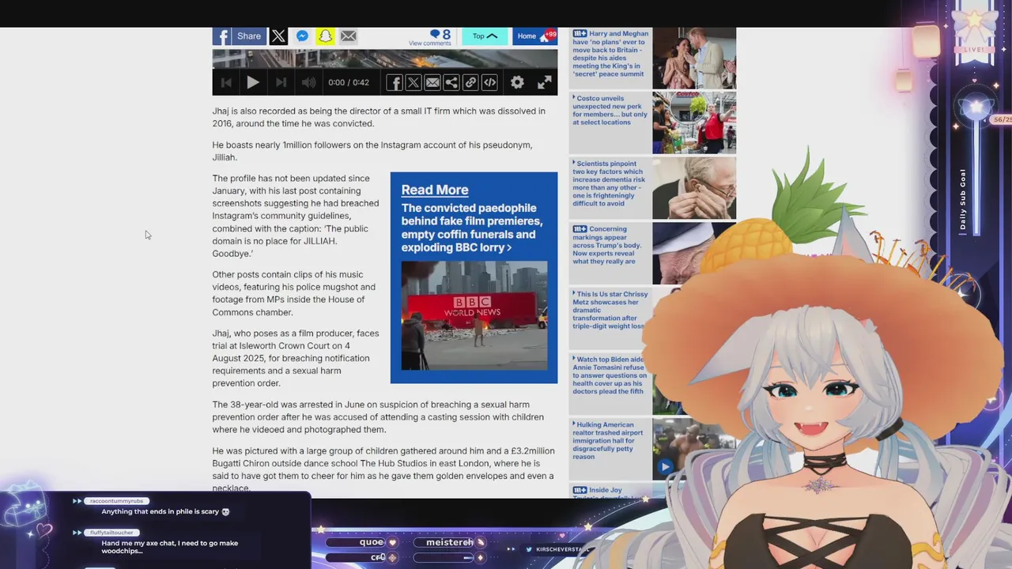Open the Read More heading link
This screenshot has height=569, width=1012.
[435, 190]
